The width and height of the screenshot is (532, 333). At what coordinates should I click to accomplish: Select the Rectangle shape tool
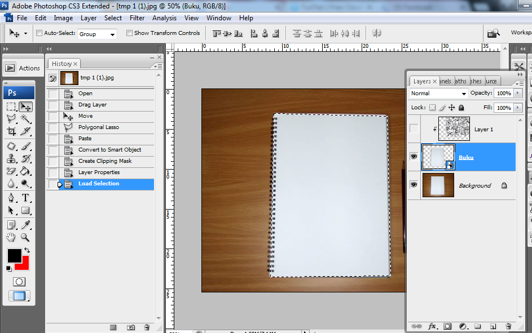pyautogui.click(x=25, y=210)
